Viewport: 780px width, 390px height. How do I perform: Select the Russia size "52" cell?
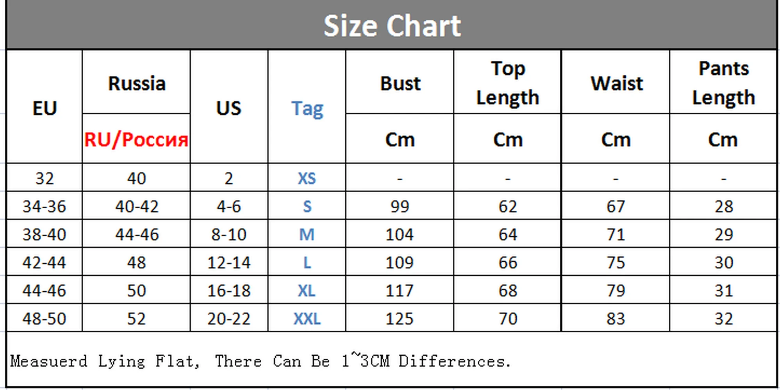136,319
